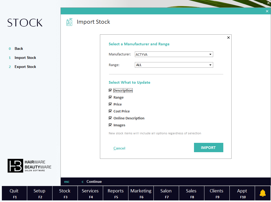
Task: Open the Marketing F6 section
Action: 141,193
